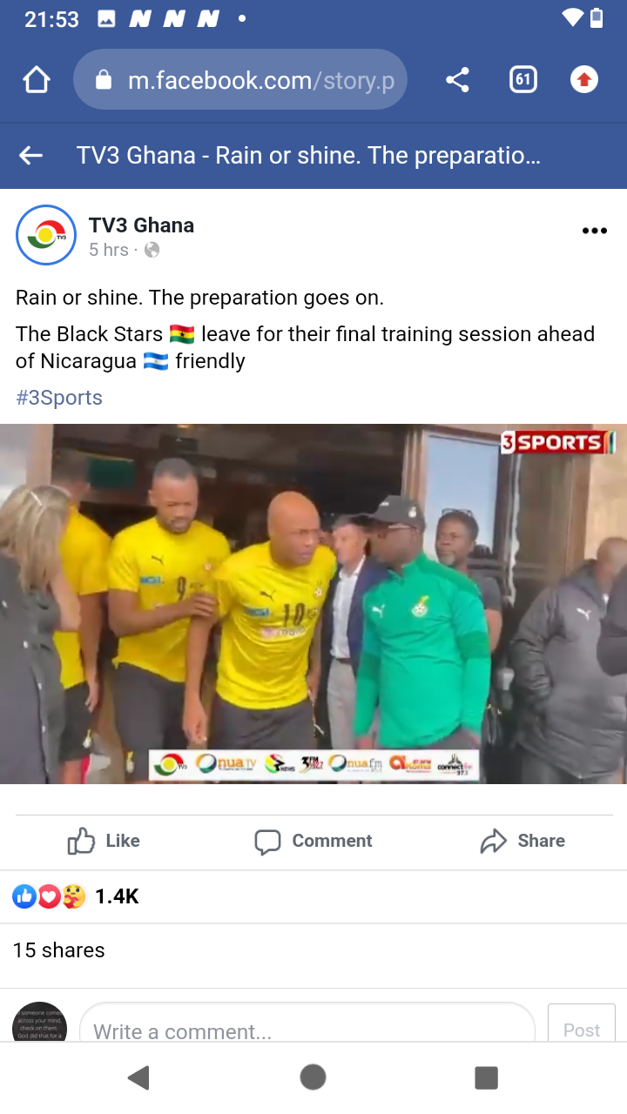627x1114 pixels.
Task: Tap the public globe privacy icon
Action: (152, 251)
